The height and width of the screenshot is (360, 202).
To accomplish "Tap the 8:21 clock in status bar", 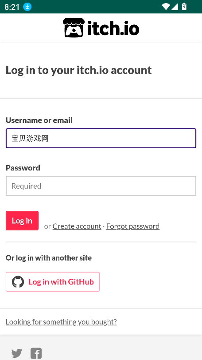I will (x=12, y=7).
